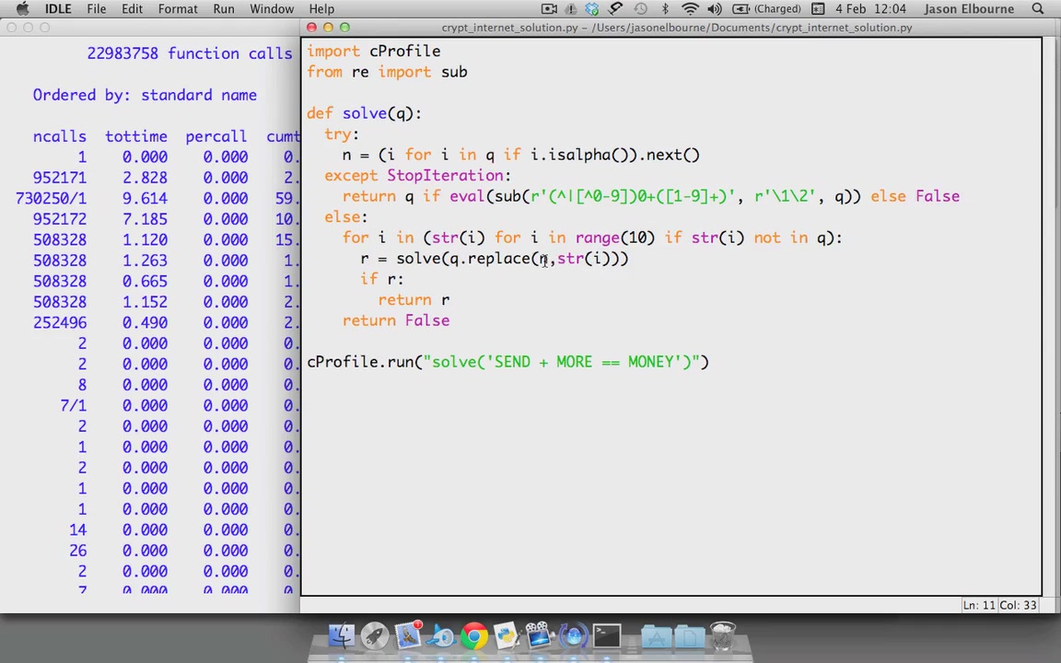
Task: Click the 'percall' column header in shell output
Action: click(x=216, y=136)
